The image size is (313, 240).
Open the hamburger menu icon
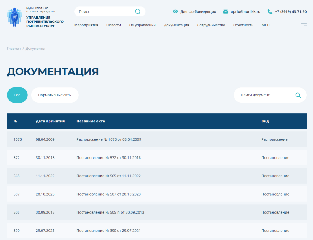point(304,25)
